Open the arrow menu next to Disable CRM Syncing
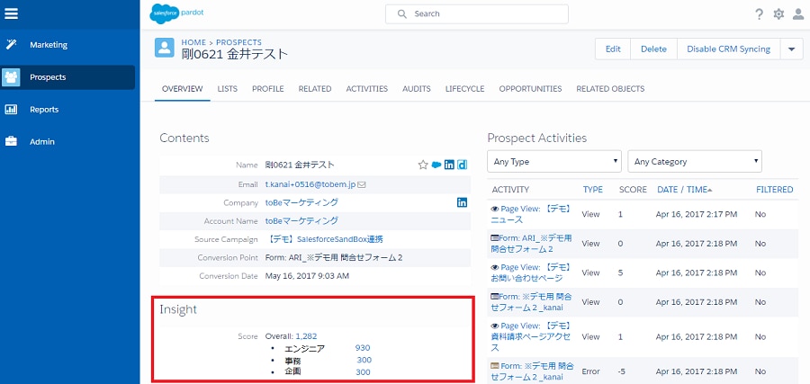 (791, 49)
